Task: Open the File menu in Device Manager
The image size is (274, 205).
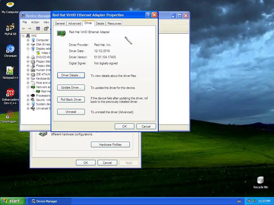Action: (x=25, y=22)
